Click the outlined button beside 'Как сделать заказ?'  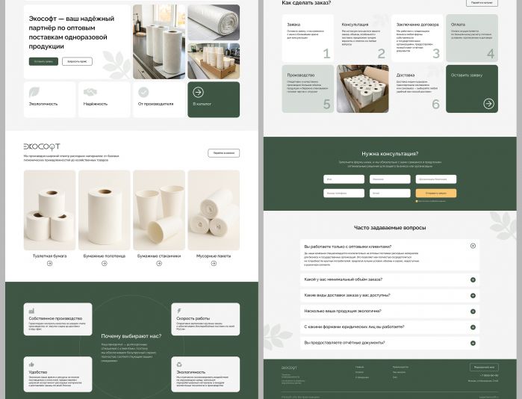pos(482,3)
